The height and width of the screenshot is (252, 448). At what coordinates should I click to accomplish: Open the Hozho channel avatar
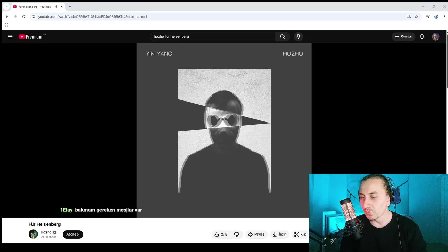[33, 234]
